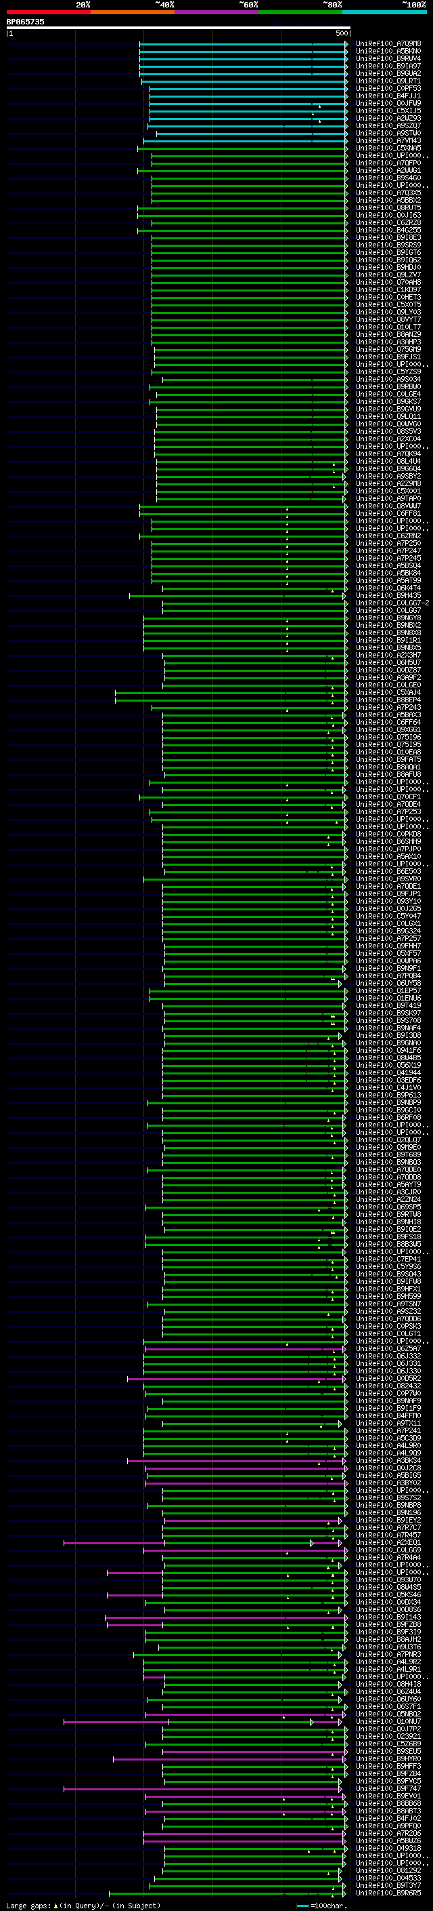The width and height of the screenshot is (433, 1911).
Task: Select the UniRef100_Q9LQ11 label
Action: pyautogui.click(x=388, y=416)
